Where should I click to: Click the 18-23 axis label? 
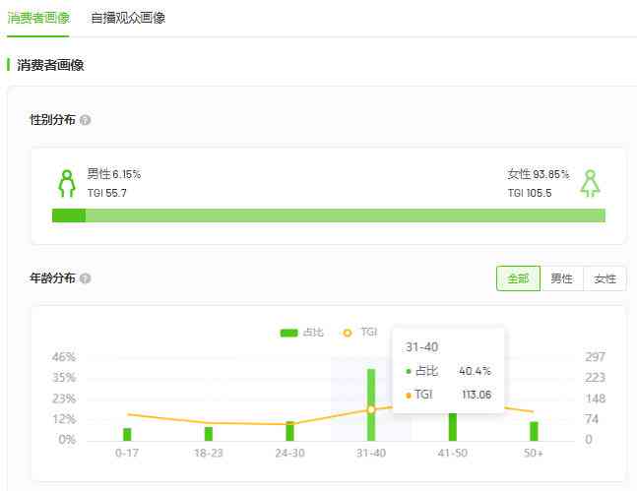[209, 453]
